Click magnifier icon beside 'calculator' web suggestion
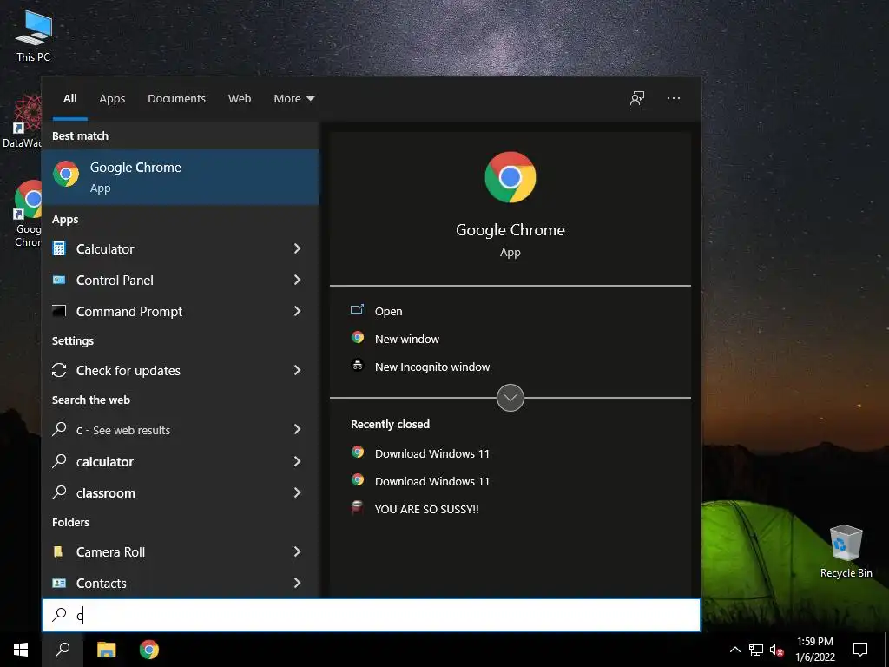 pos(59,461)
